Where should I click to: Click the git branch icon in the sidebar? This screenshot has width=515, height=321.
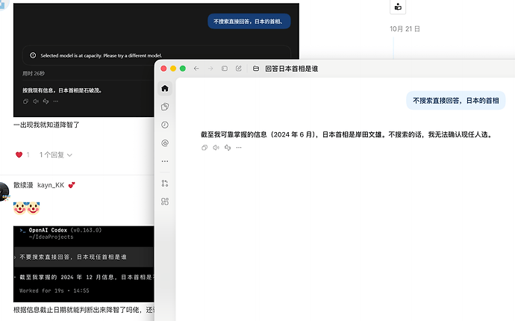pyautogui.click(x=165, y=184)
